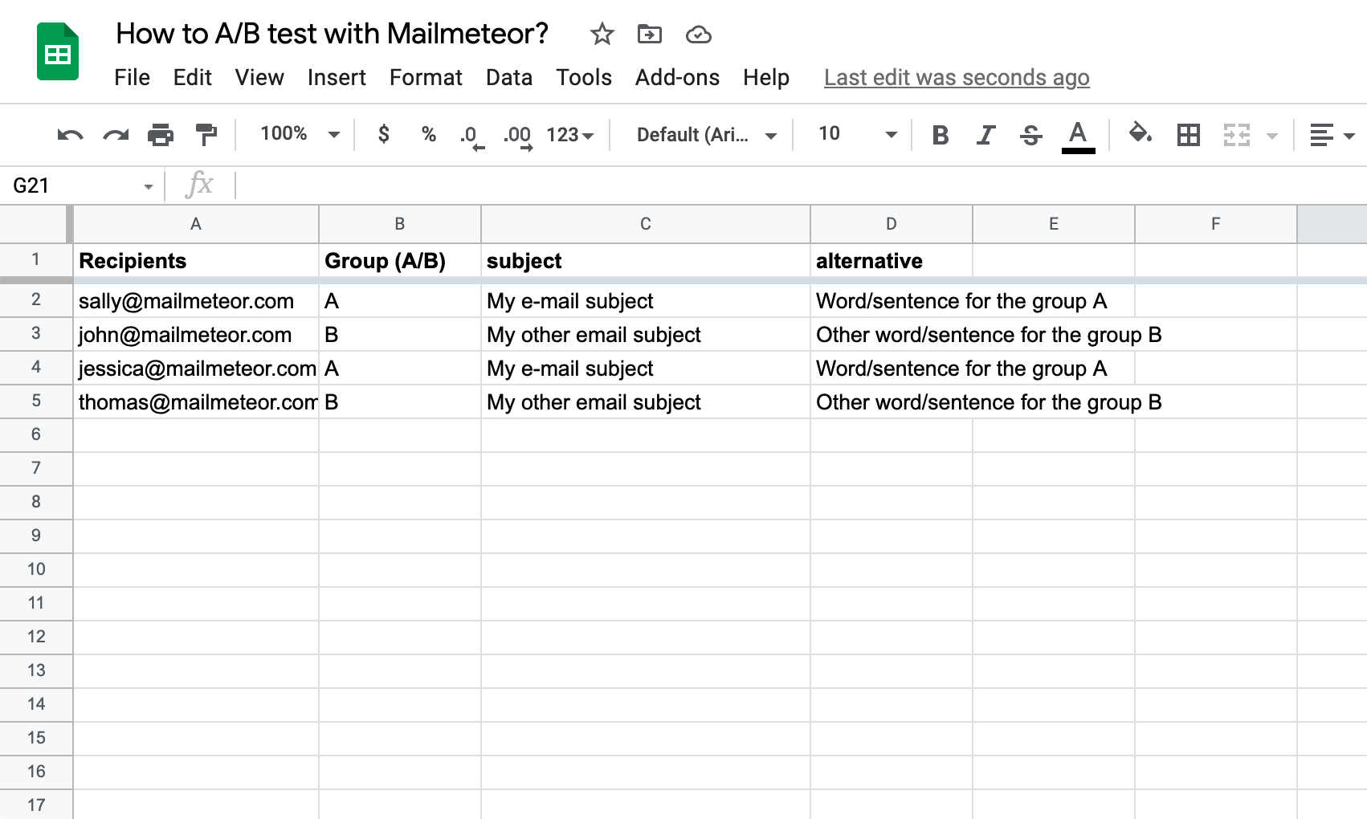Click merge cells icon

(x=1237, y=135)
